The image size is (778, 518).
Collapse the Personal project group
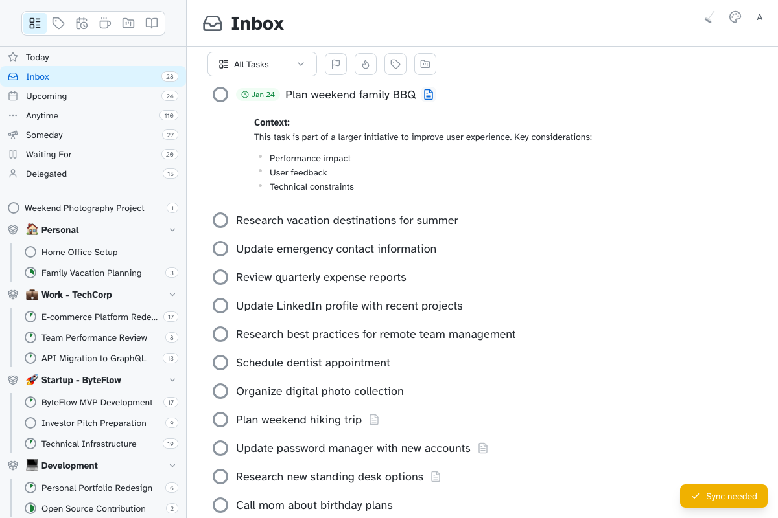click(x=172, y=229)
